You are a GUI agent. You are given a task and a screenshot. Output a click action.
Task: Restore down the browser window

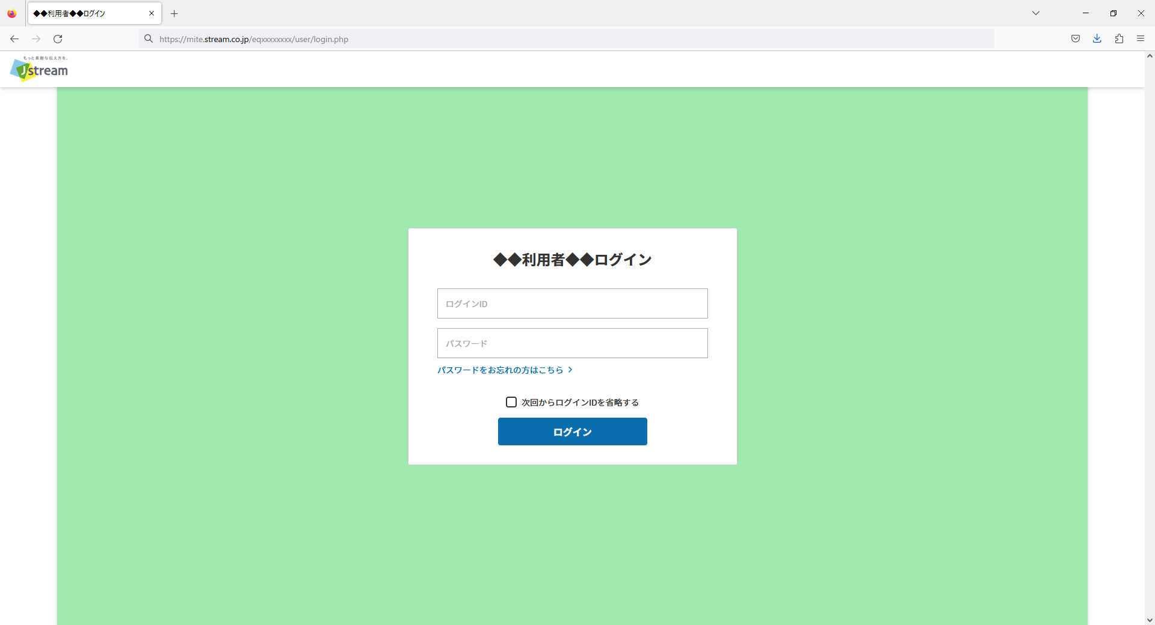(1113, 13)
